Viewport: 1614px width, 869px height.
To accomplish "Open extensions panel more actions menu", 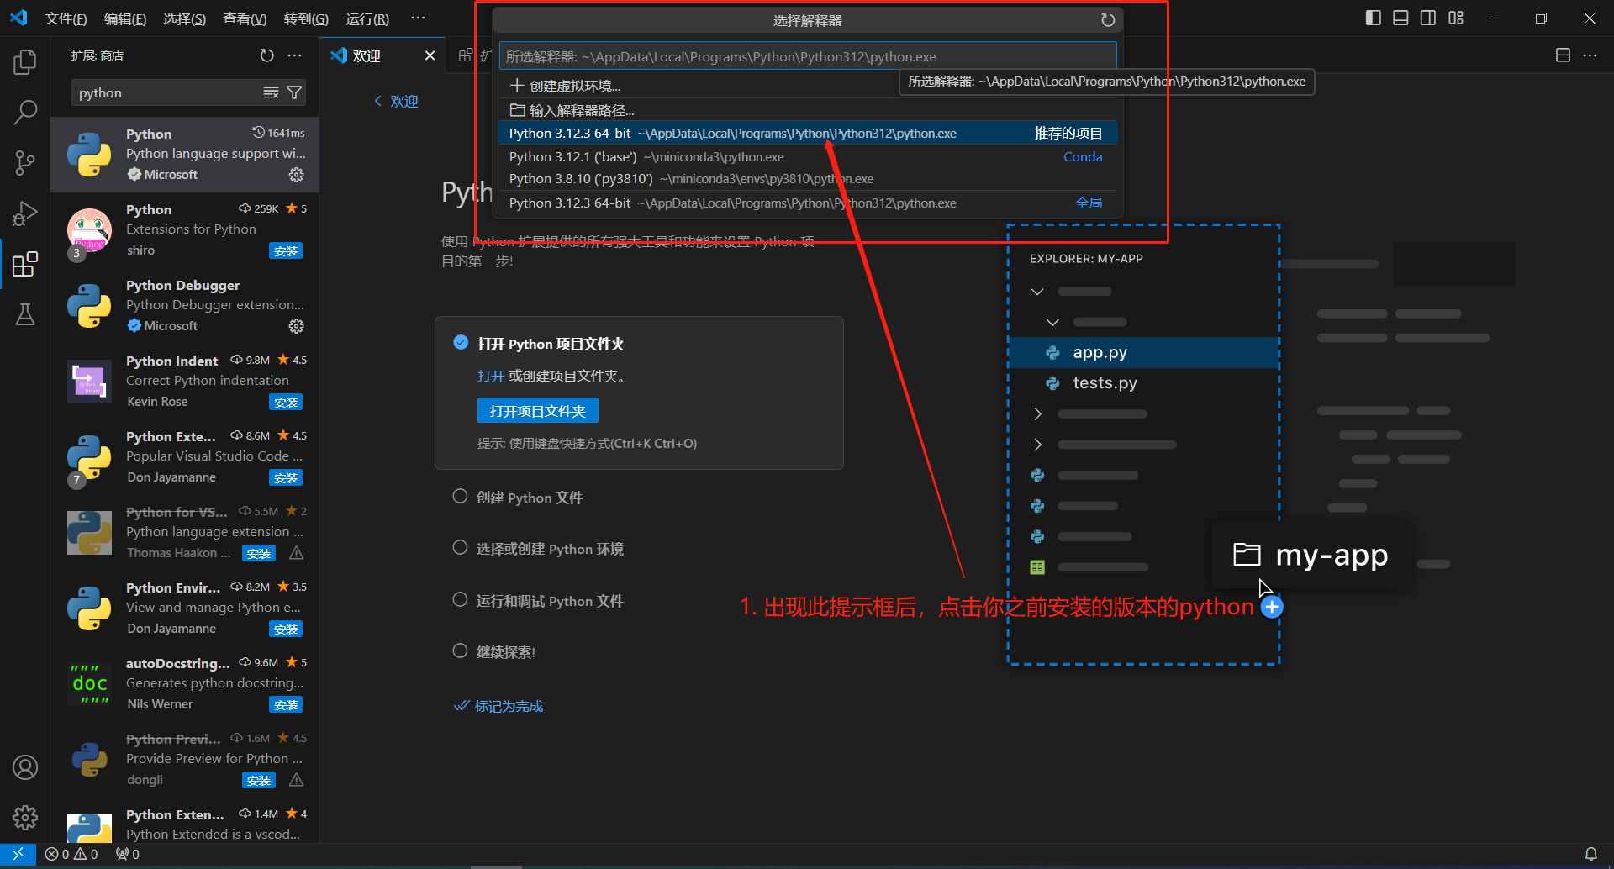I will [294, 55].
